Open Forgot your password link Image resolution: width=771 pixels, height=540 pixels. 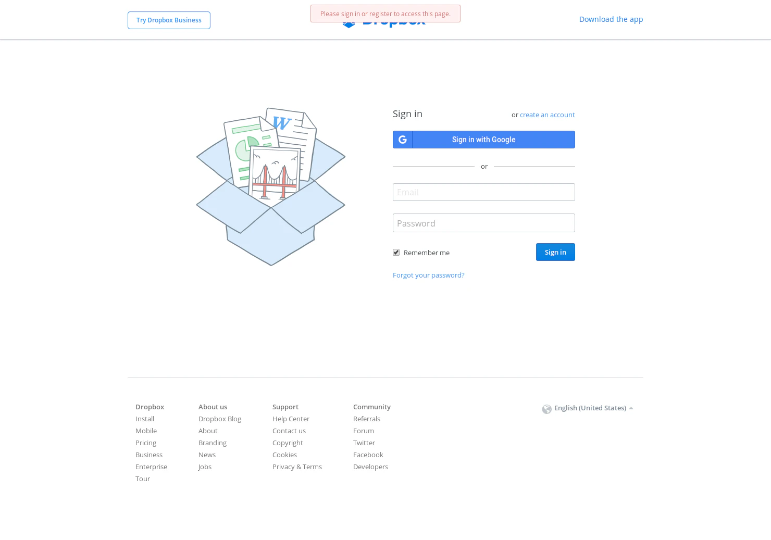click(428, 275)
